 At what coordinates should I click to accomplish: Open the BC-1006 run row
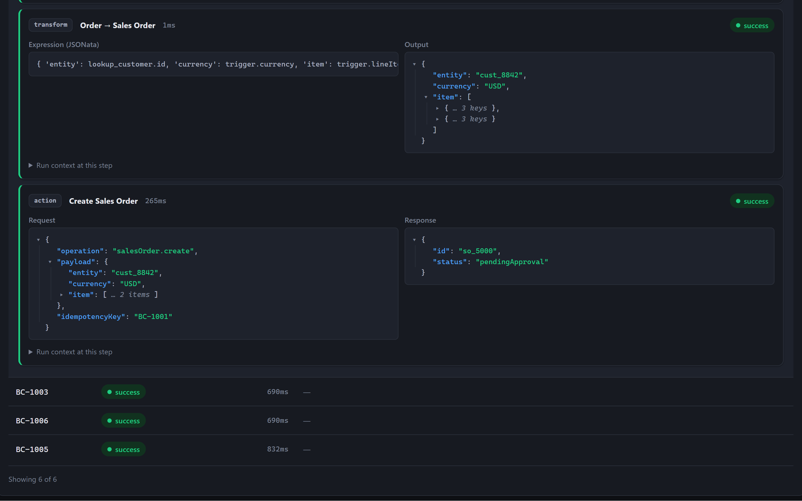(x=401, y=421)
